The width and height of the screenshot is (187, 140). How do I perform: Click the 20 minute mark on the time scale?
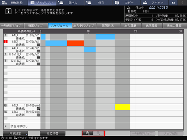point(136,31)
